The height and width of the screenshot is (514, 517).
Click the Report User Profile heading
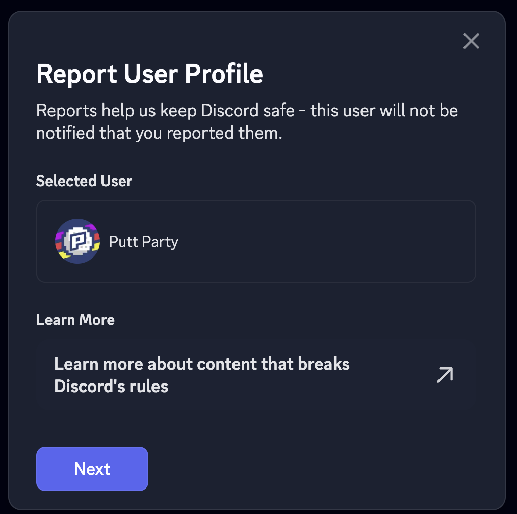[149, 74]
